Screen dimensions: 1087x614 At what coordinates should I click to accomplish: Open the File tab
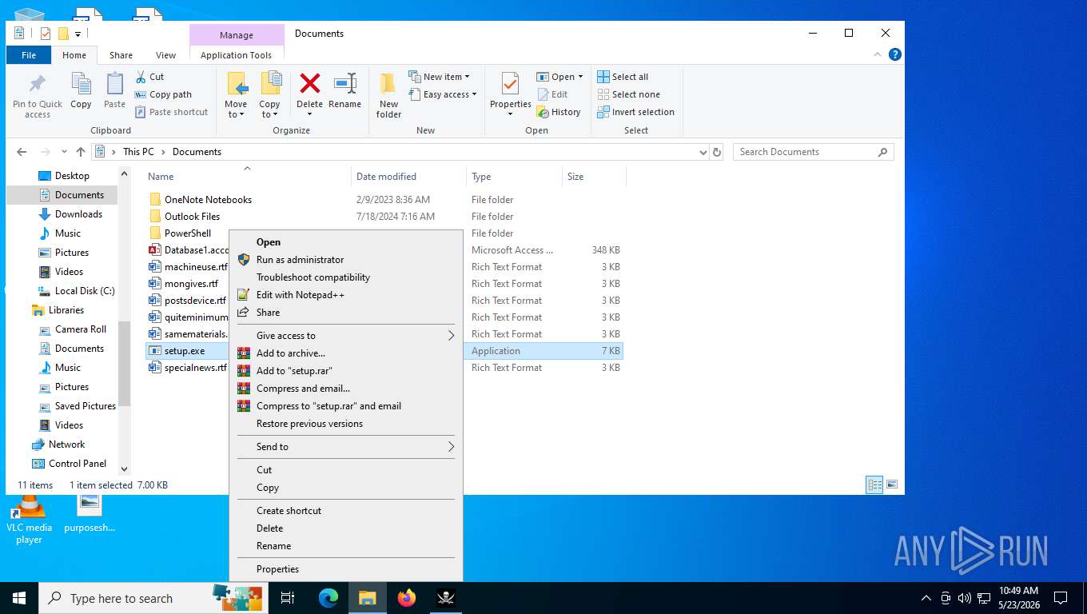29,55
